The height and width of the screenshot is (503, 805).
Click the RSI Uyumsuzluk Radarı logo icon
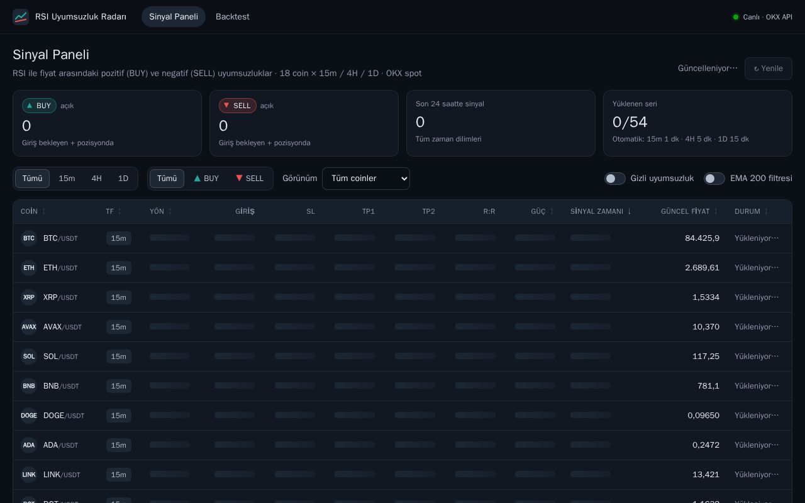click(21, 17)
